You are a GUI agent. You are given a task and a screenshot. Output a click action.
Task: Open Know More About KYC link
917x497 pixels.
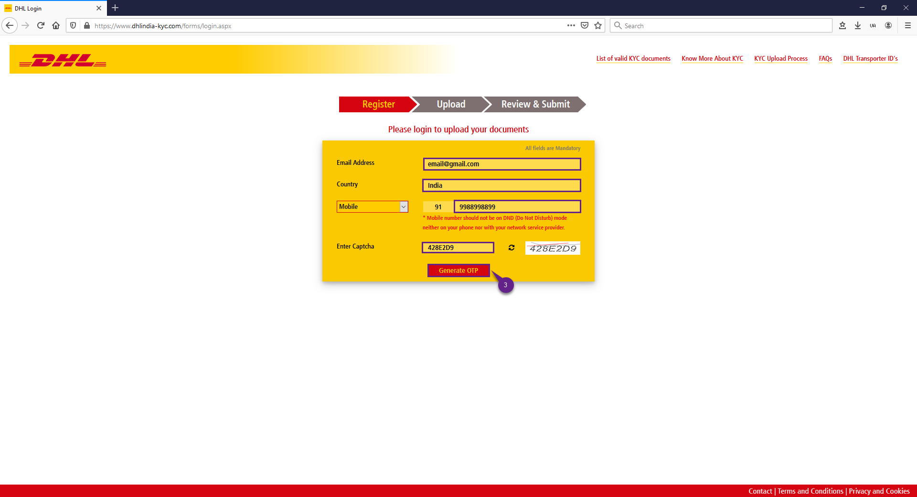[712, 58]
